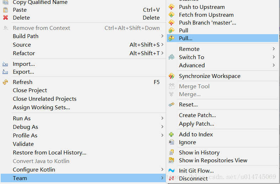Click the Copy Qualified Name icon
This screenshot has height=184, width=280.
6,2
